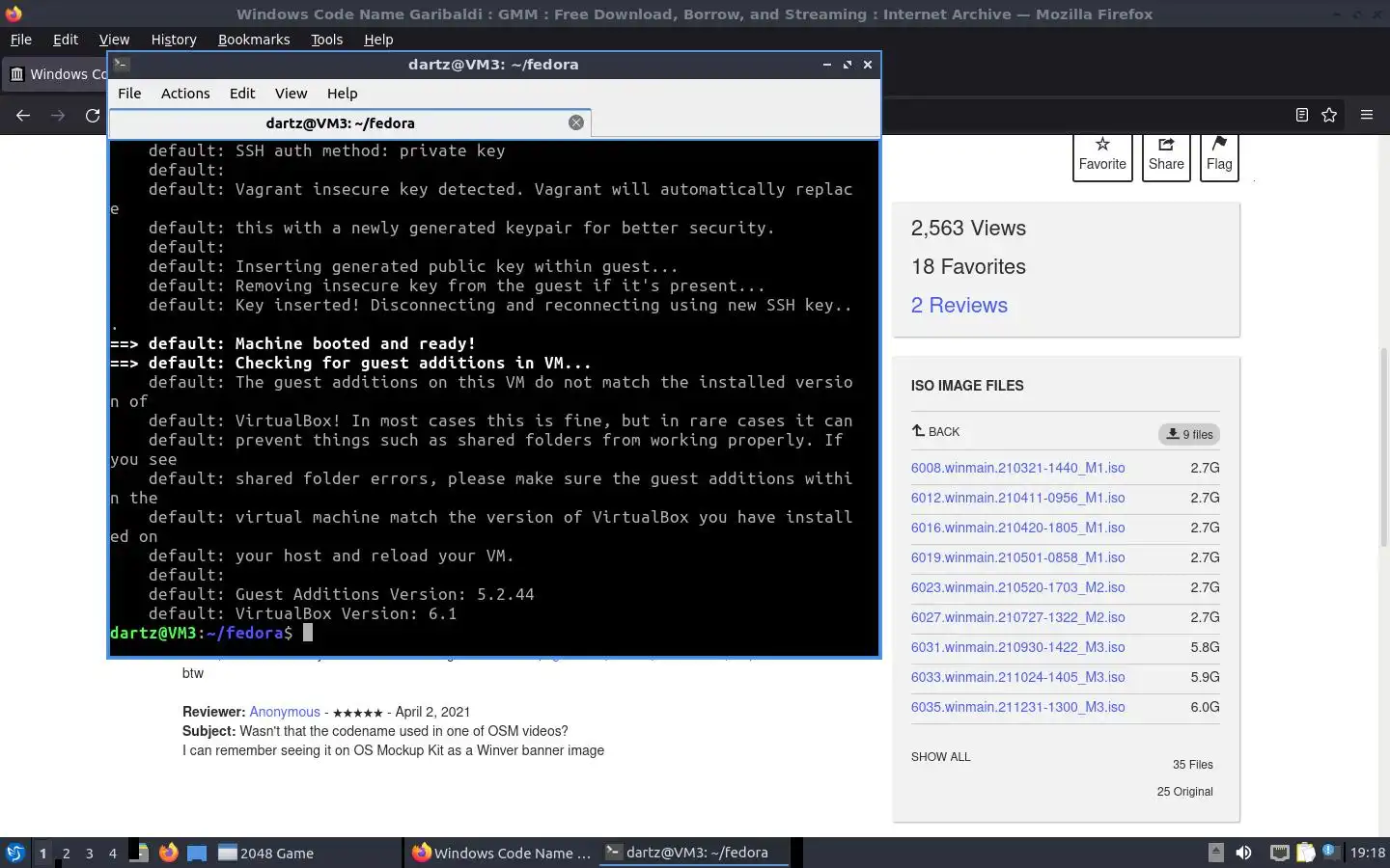Screen dimensions: 1390x868
Task: Open terminal File menu
Action: (129, 93)
